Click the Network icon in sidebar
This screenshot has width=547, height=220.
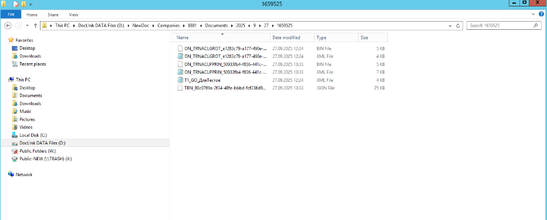[11, 174]
